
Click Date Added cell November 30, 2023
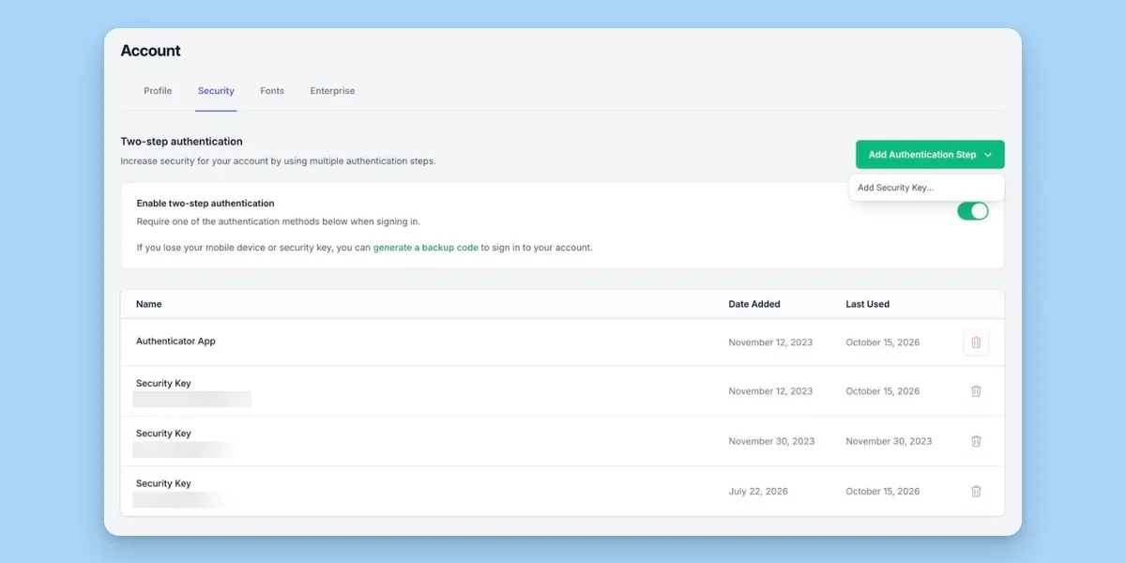771,441
